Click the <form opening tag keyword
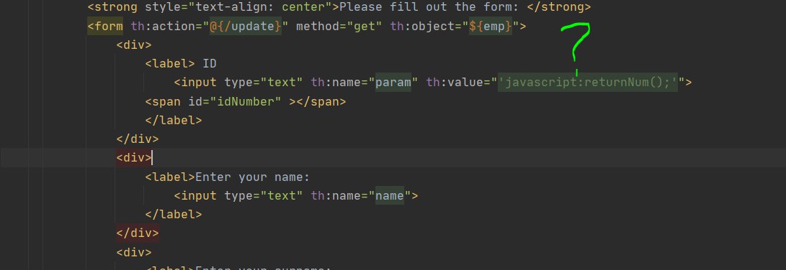This screenshot has height=270, width=786. coord(105,26)
